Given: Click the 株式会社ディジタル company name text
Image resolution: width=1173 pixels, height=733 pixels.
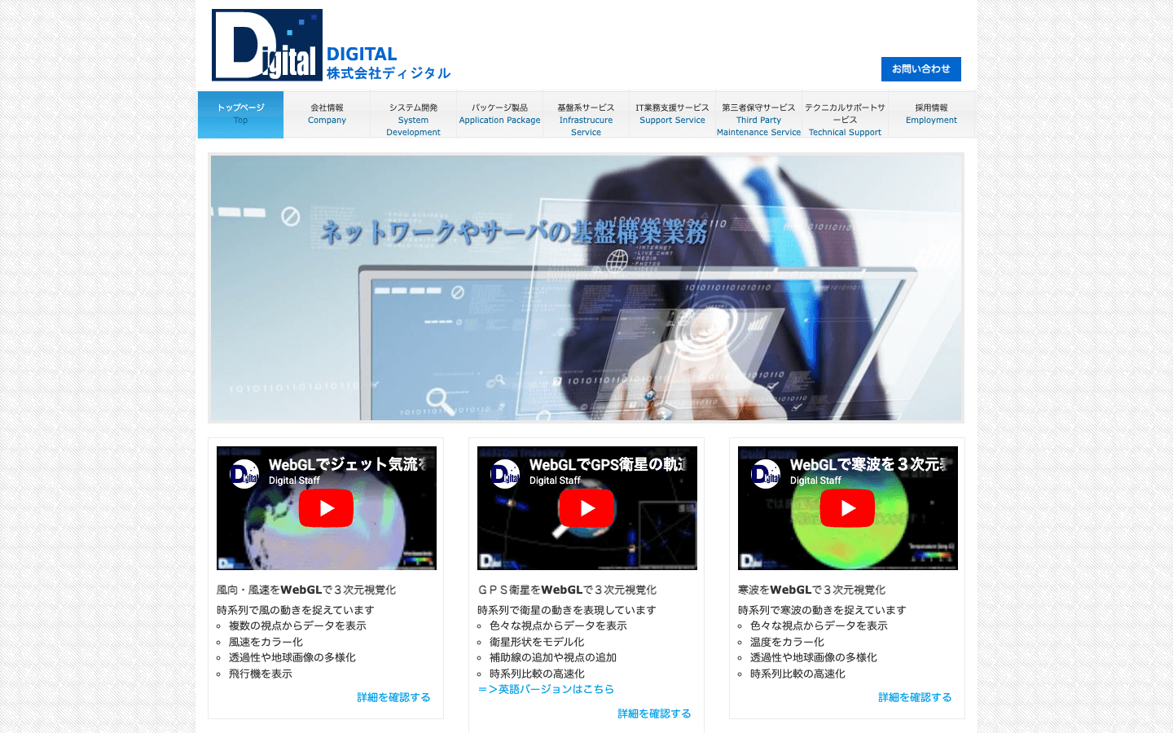Looking at the screenshot, I should pos(389,73).
